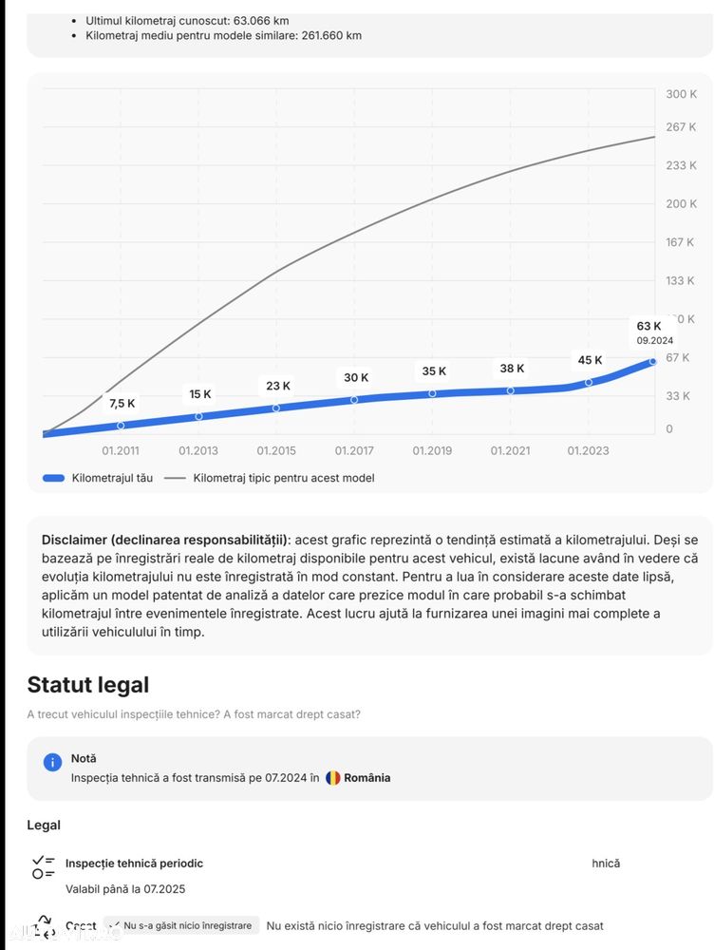Select the 35 K data point marker

click(x=432, y=392)
